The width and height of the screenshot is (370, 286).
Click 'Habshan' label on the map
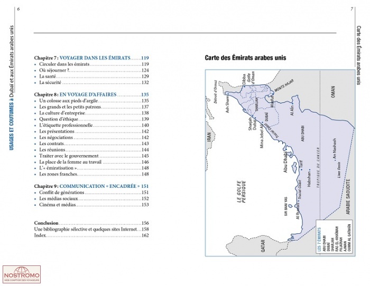click(x=309, y=179)
